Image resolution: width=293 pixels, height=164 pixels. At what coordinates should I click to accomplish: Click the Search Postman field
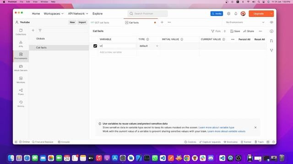click(147, 14)
